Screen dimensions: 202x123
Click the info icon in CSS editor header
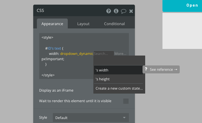coord(116,11)
